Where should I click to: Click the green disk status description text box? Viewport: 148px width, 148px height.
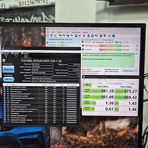pyautogui.click(x=108, y=60)
